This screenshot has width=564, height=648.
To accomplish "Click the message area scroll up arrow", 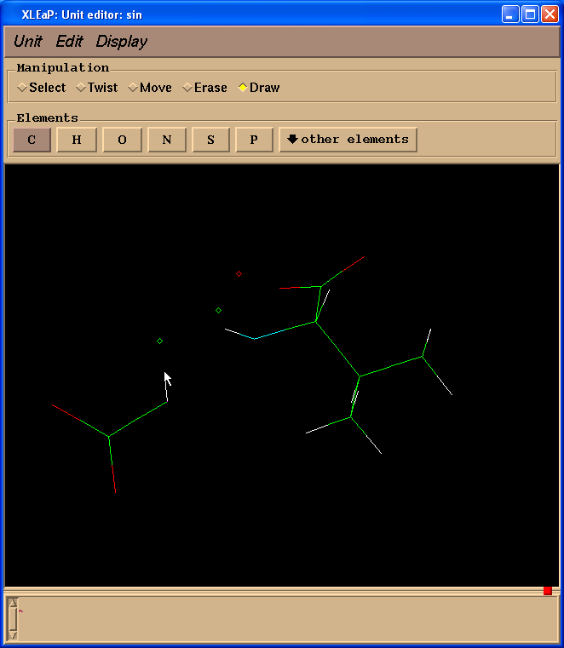I will pyautogui.click(x=13, y=603).
